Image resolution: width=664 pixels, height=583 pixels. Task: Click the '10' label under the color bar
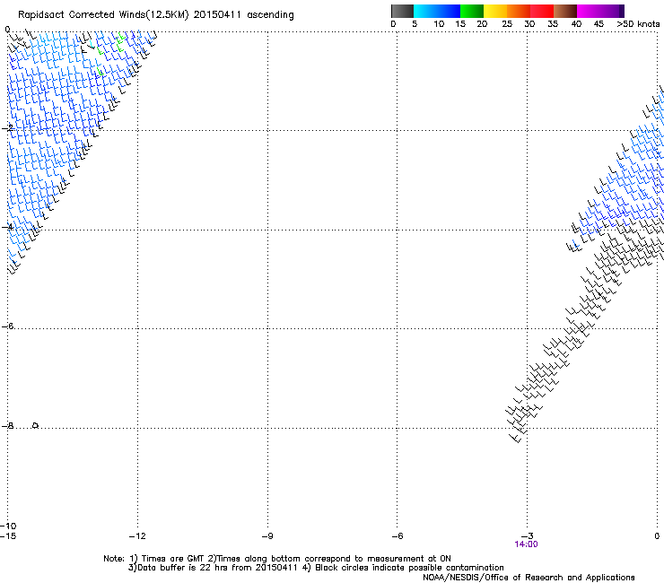(439, 24)
